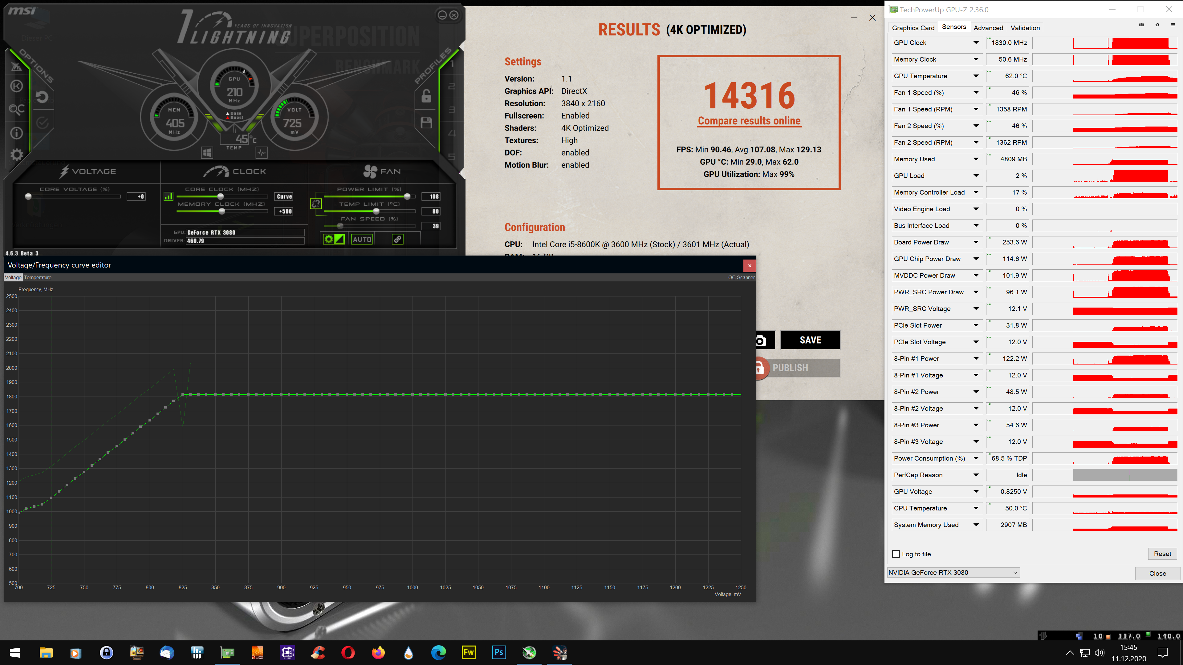Screen dimensions: 1183x665
Task: Toggle the Log to file checkbox in GPU-Z
Action: tap(895, 554)
